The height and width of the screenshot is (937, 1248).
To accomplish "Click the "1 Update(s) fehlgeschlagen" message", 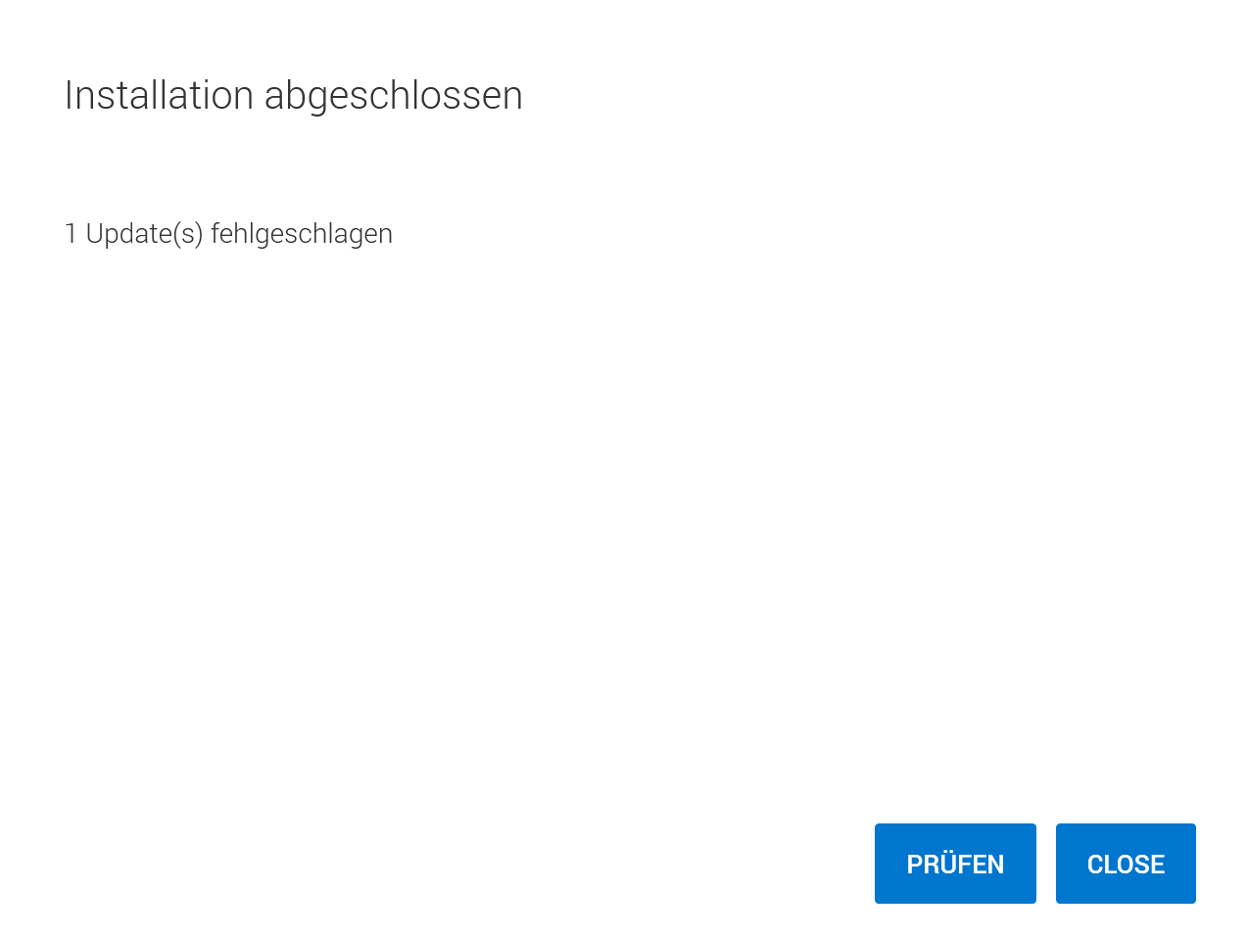I will 228,234.
